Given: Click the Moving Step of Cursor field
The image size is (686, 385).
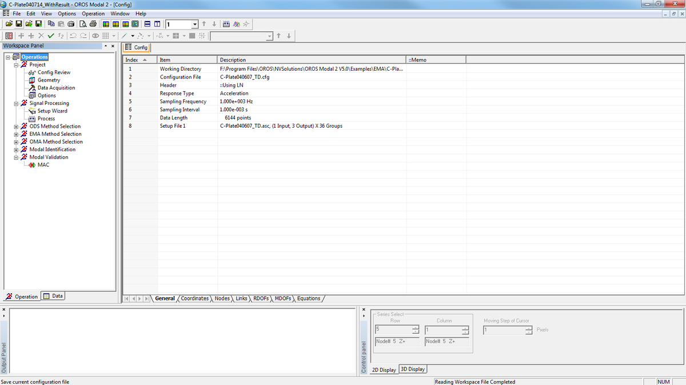Looking at the screenshot, I should 503,329.
